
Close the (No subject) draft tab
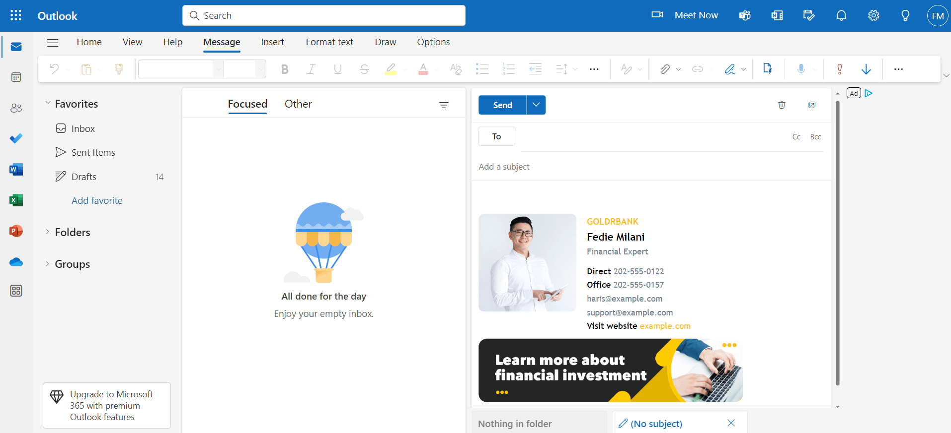(731, 423)
